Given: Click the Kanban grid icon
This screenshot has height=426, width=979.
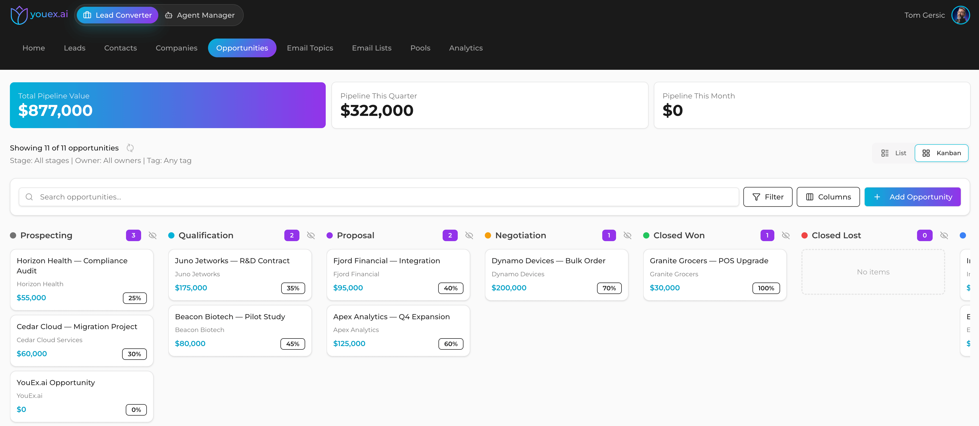Looking at the screenshot, I should coord(926,153).
